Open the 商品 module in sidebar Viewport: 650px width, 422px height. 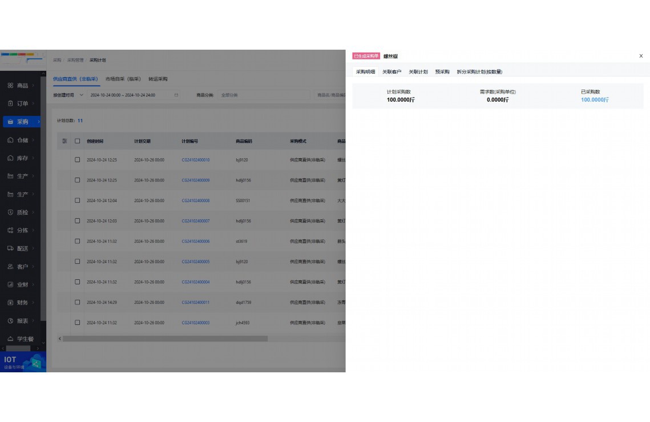click(x=22, y=86)
